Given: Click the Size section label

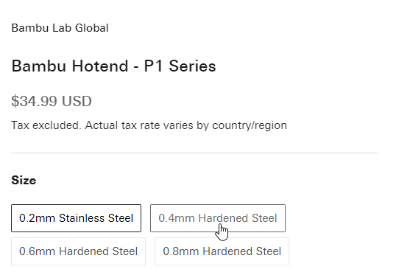Looking at the screenshot, I should click(24, 181).
